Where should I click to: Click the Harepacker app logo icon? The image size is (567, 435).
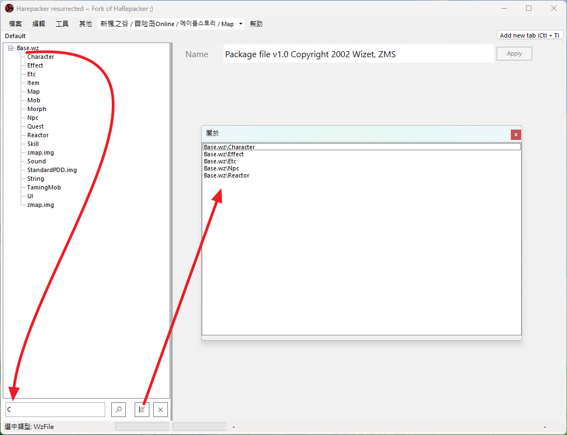pyautogui.click(x=9, y=8)
